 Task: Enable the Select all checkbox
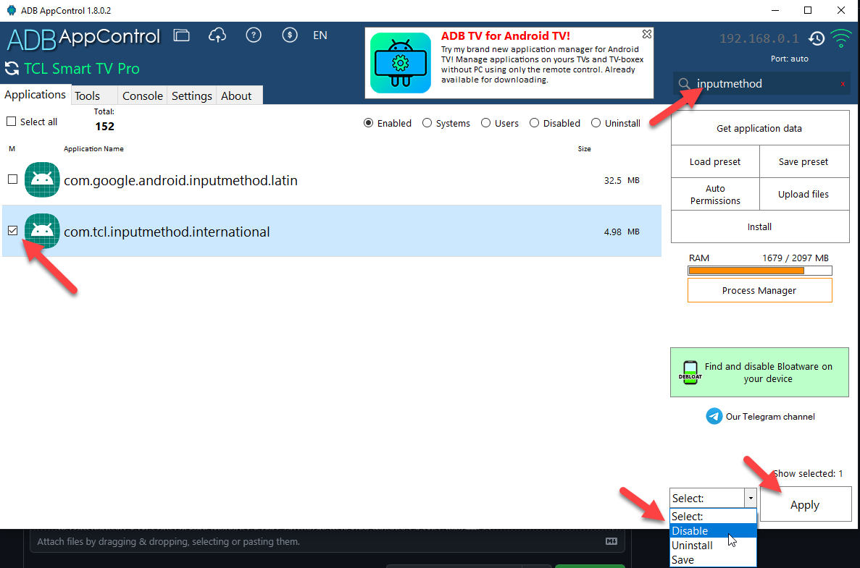click(11, 122)
